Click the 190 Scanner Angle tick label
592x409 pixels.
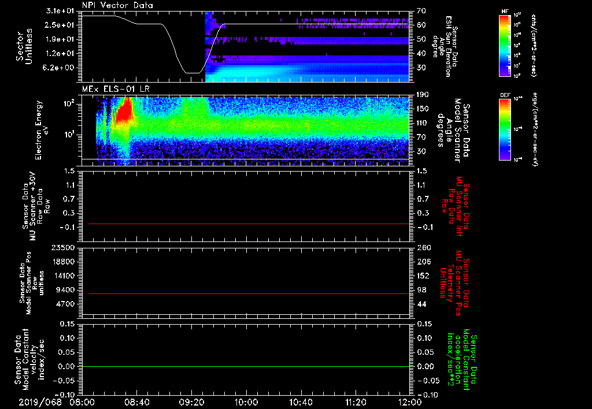[424, 95]
